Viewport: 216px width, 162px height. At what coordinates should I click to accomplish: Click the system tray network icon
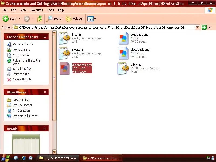[x=208, y=158]
